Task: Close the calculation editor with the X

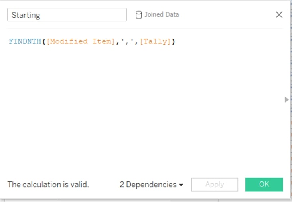Action: (x=279, y=14)
